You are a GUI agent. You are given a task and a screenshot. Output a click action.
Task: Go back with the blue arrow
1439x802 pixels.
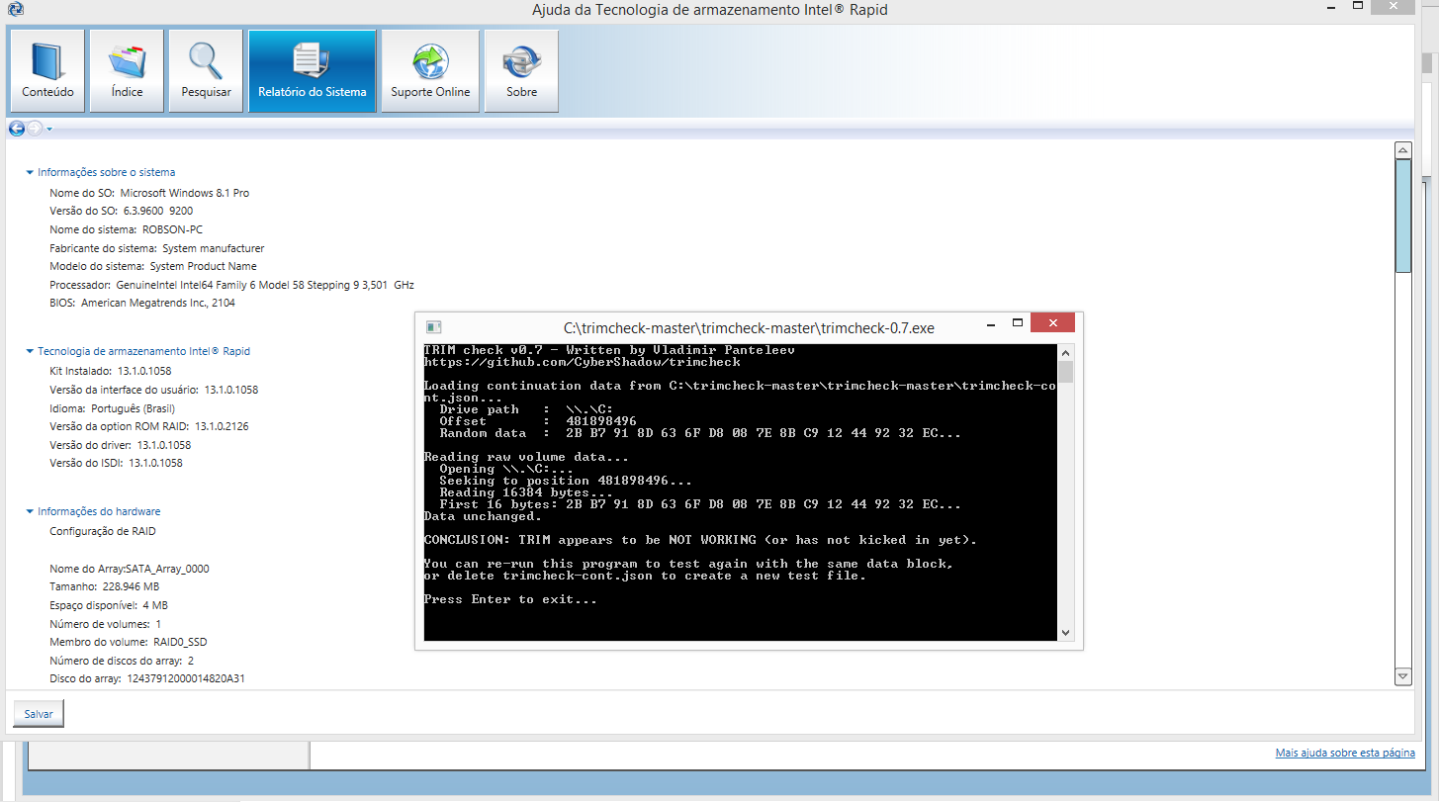click(x=16, y=129)
